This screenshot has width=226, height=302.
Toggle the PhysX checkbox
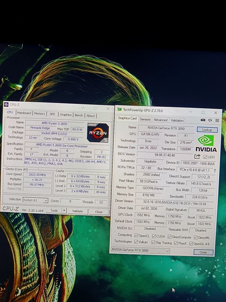tap(176, 243)
